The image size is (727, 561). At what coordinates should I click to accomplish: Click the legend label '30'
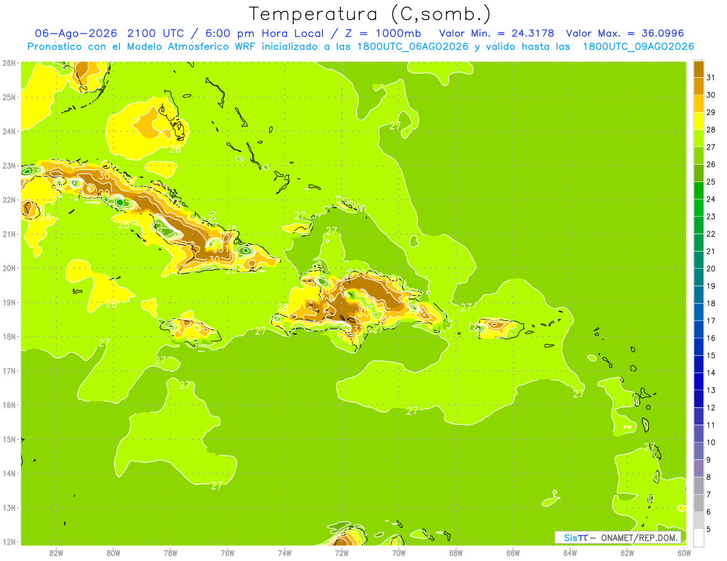(x=711, y=95)
